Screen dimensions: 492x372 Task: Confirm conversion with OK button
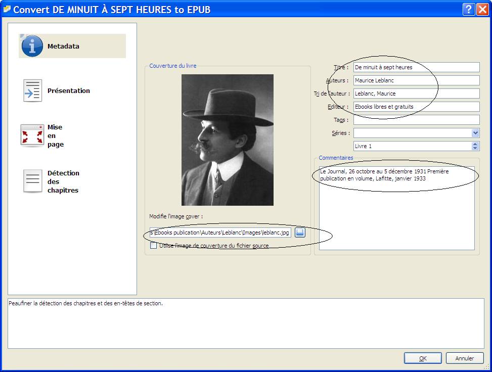[x=423, y=358]
